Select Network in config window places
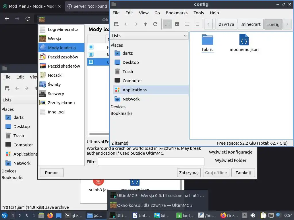The image size is (294, 220). pyautogui.click(x=151, y=99)
